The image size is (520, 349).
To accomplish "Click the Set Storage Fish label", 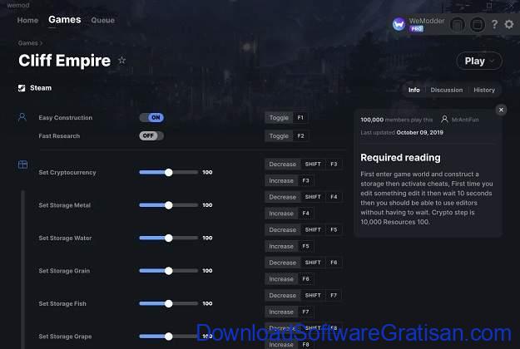I will click(x=62, y=303).
